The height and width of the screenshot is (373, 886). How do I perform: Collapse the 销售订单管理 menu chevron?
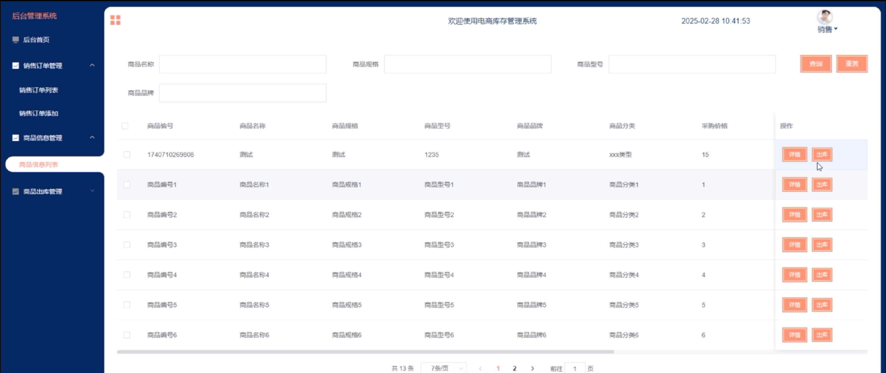coord(92,65)
